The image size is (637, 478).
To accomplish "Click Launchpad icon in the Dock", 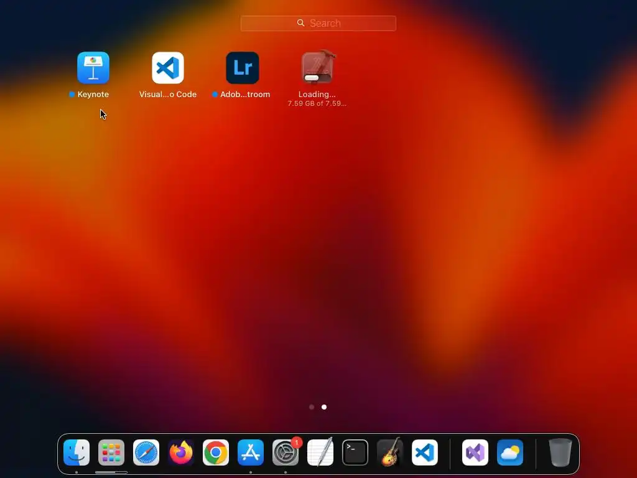I will [111, 452].
